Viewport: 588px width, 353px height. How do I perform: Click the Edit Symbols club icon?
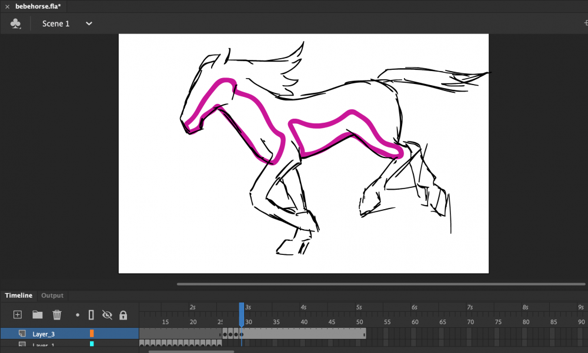tap(16, 23)
